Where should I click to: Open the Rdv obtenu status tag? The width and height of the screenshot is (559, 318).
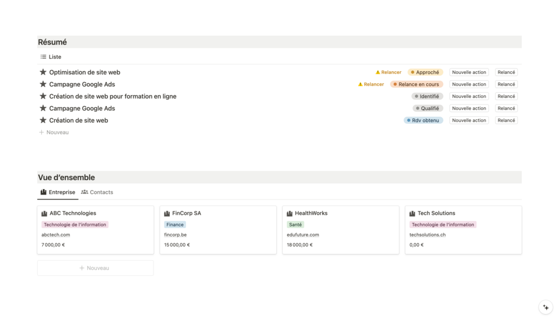point(423,120)
